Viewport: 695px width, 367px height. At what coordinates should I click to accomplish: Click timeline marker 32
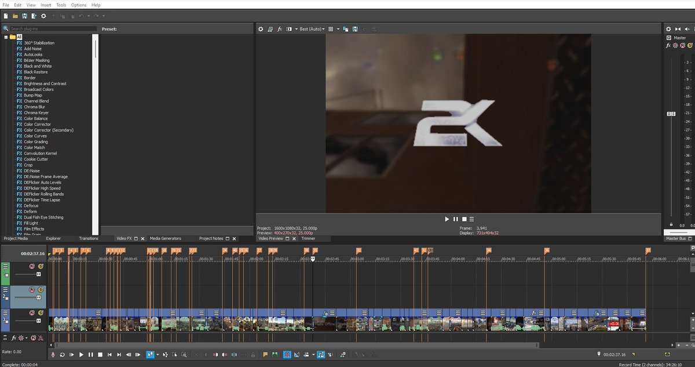pyautogui.click(x=359, y=250)
